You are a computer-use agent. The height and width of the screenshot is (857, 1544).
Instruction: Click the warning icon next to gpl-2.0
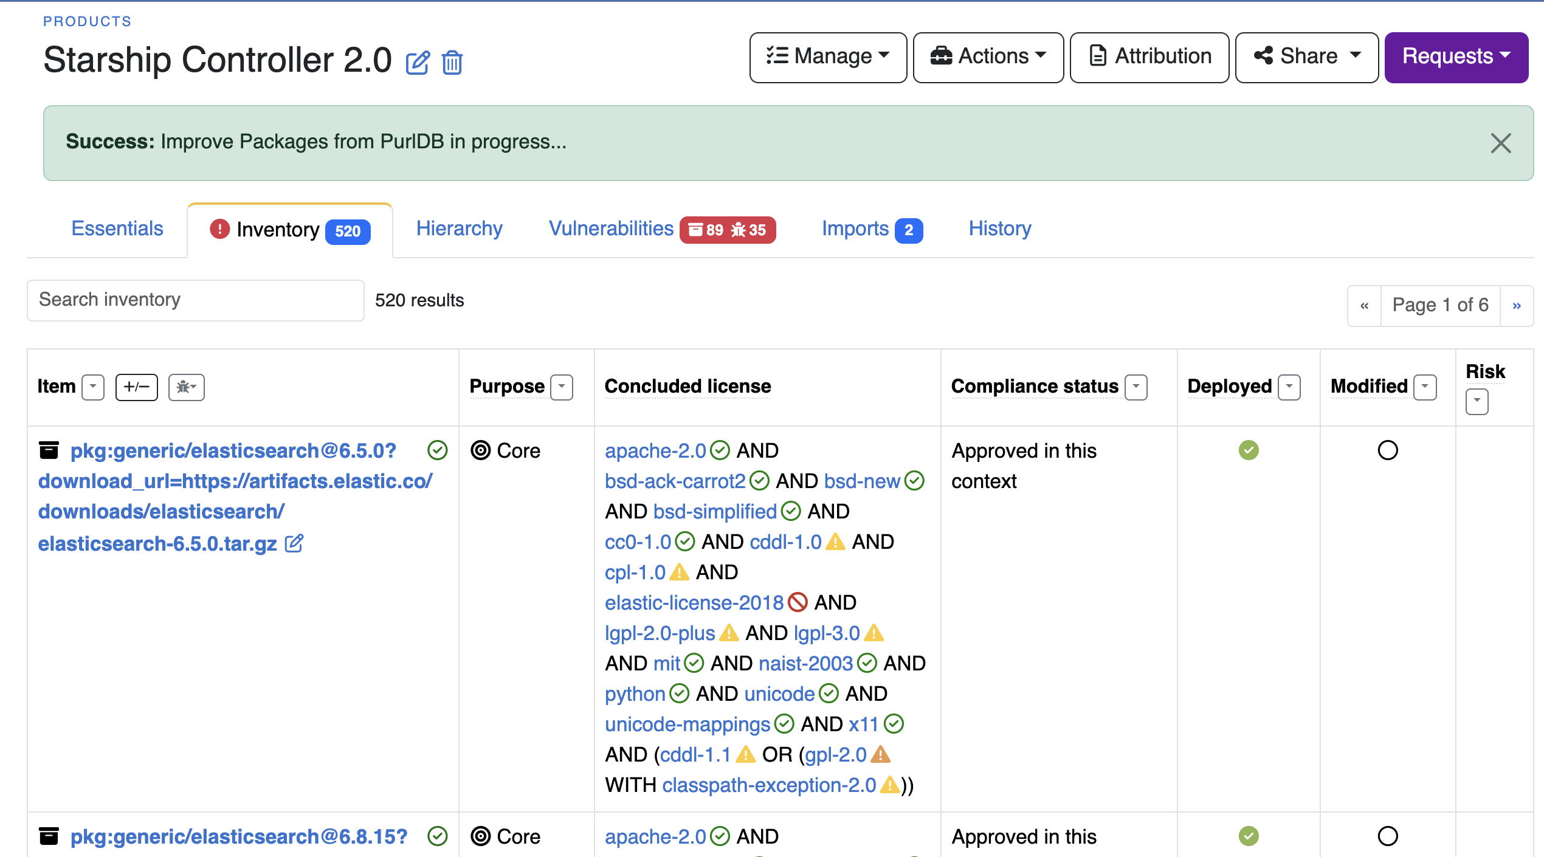tap(880, 754)
